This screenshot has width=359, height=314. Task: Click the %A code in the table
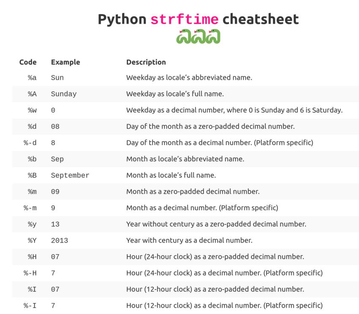click(x=32, y=94)
